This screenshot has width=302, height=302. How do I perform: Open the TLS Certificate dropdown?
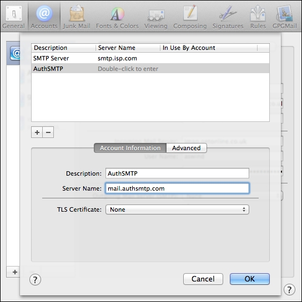click(177, 209)
